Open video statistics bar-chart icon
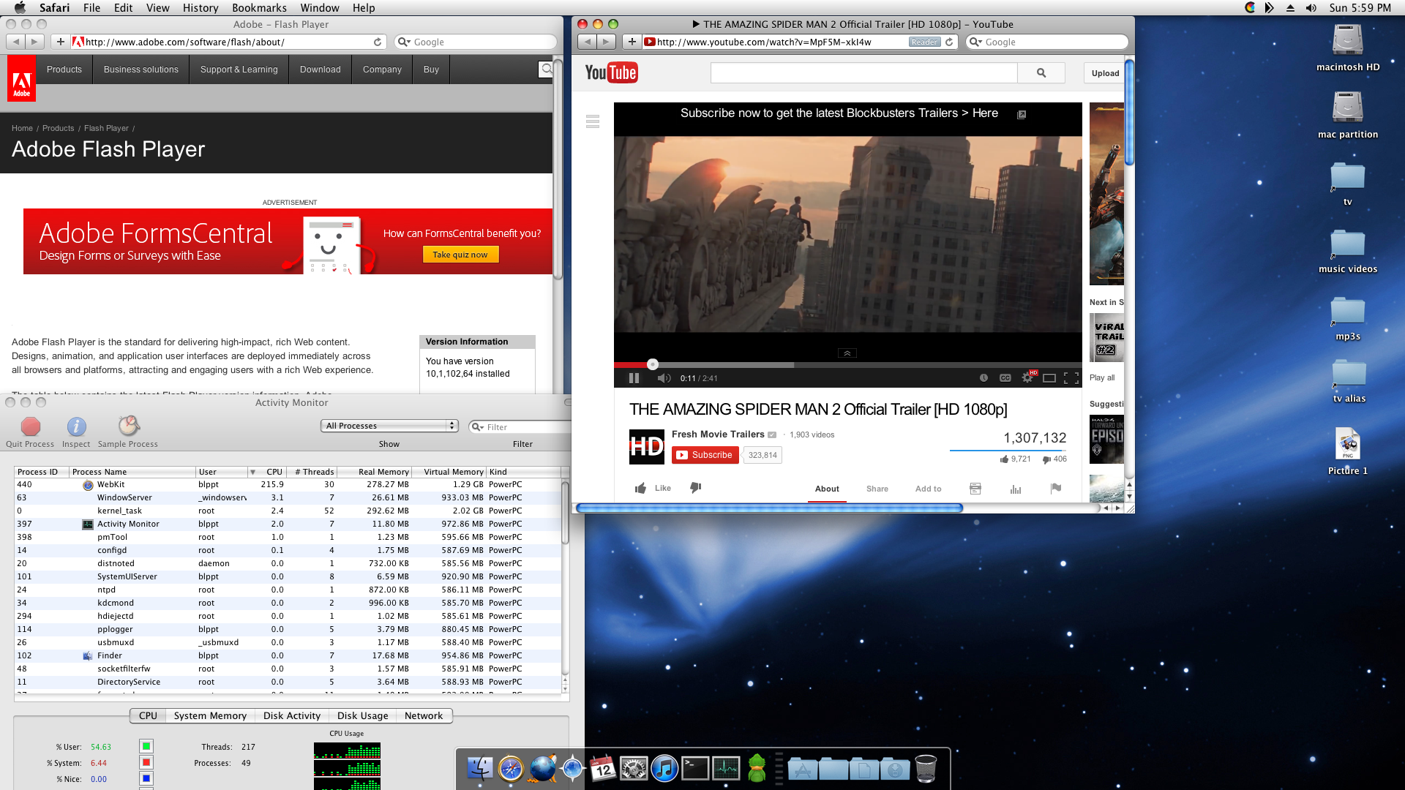Viewport: 1405px width, 790px height. pyautogui.click(x=1016, y=489)
